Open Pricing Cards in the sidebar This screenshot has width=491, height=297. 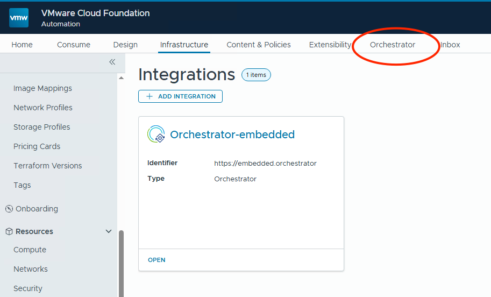[x=37, y=146]
